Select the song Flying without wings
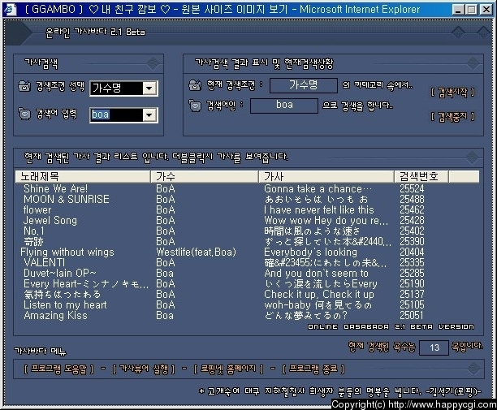The height and width of the screenshot is (410, 497). click(67, 252)
